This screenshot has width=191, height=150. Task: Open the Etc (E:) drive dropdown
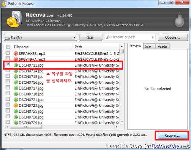(40, 37)
